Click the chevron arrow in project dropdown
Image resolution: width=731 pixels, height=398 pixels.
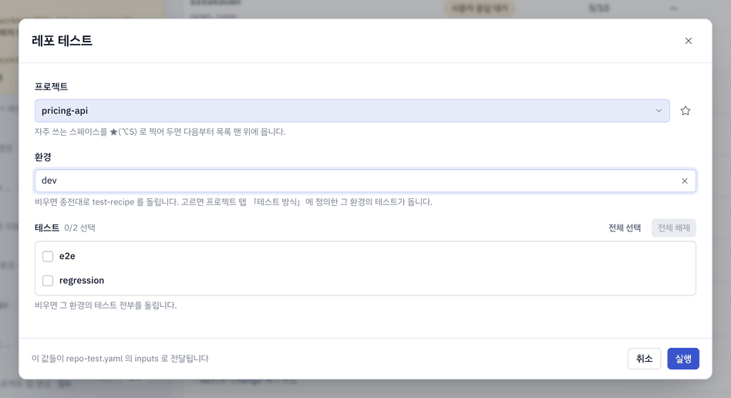[x=659, y=110]
